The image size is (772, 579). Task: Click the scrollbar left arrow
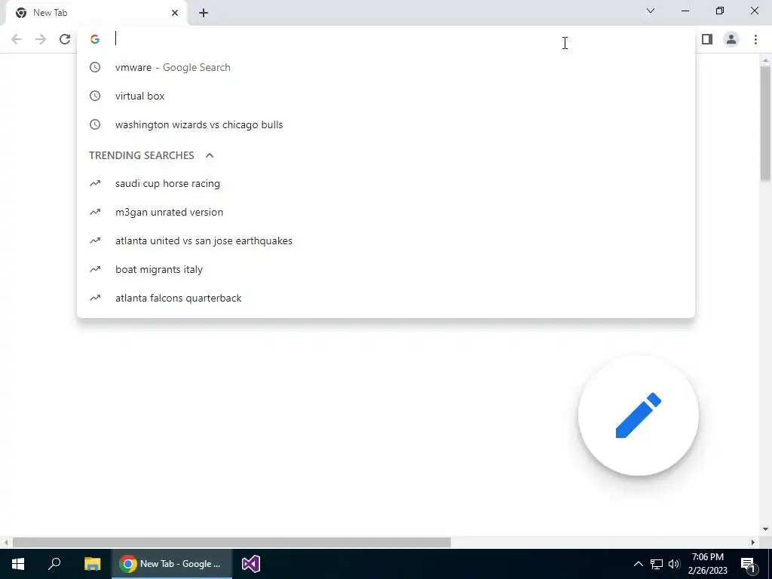(6, 542)
